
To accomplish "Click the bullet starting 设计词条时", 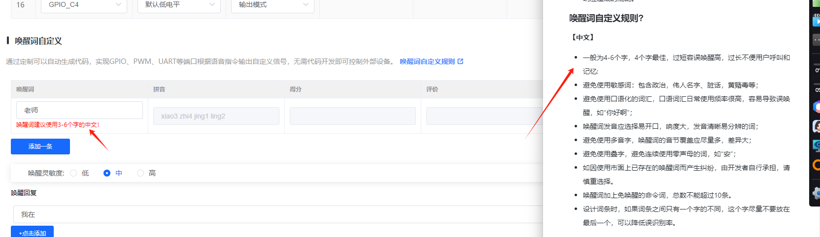I will coord(686,216).
